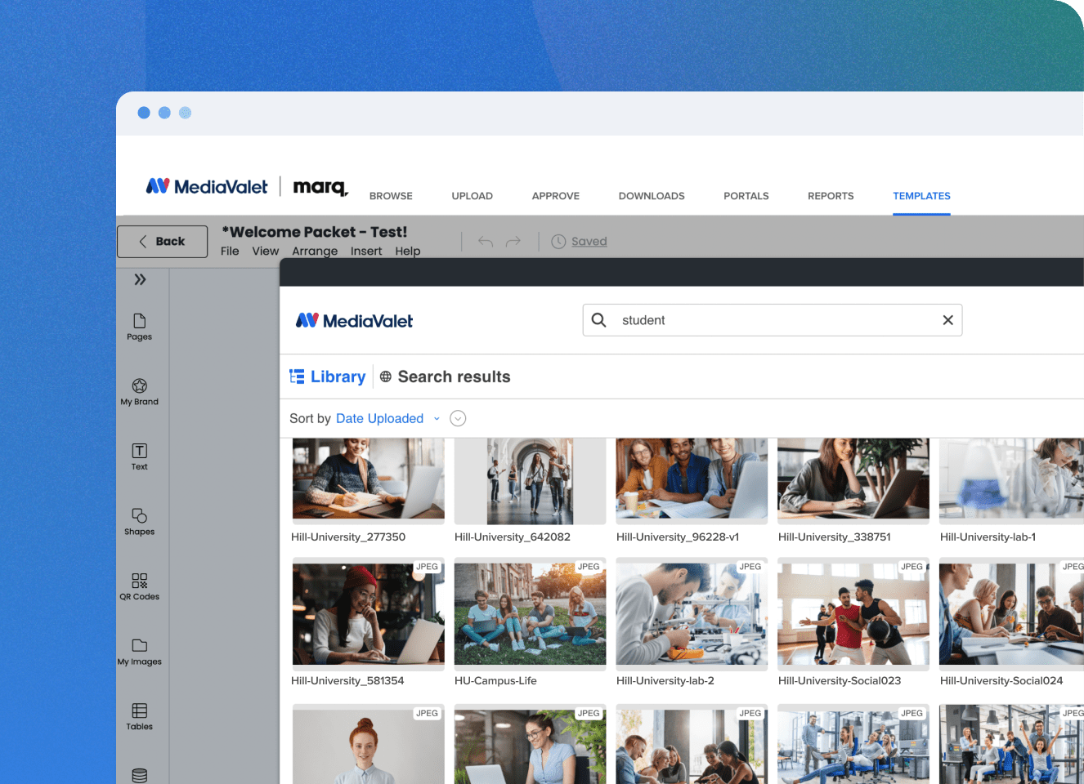
Task: Click the Back button
Action: pyautogui.click(x=162, y=242)
